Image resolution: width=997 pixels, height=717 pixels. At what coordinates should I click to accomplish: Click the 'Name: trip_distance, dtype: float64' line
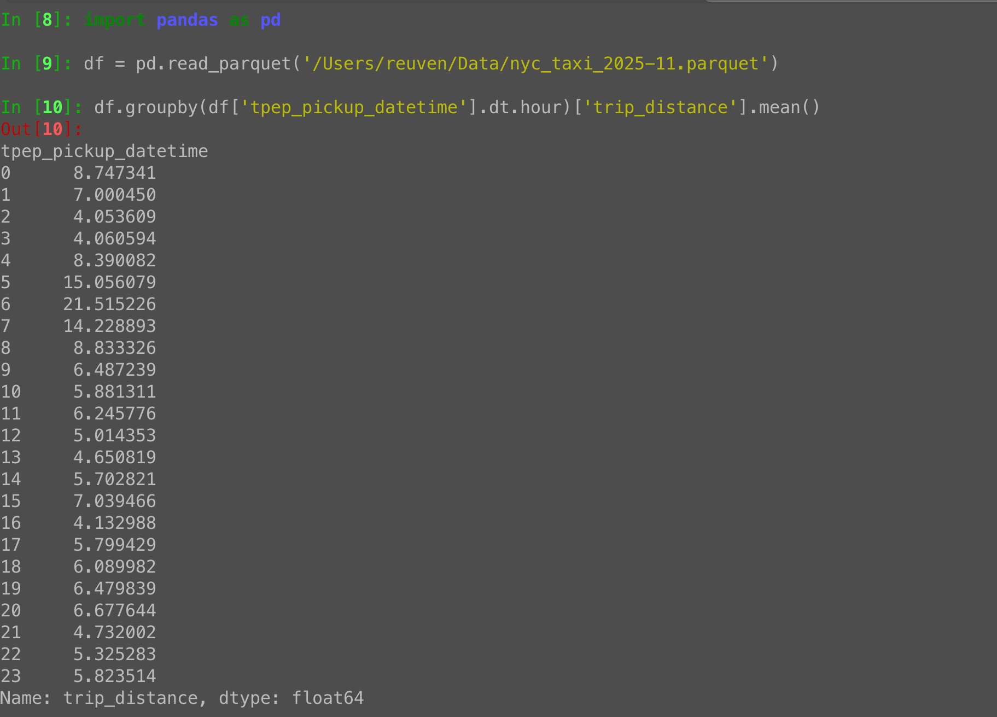(182, 698)
